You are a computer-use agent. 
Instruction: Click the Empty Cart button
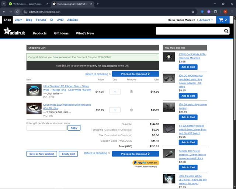click(68, 154)
